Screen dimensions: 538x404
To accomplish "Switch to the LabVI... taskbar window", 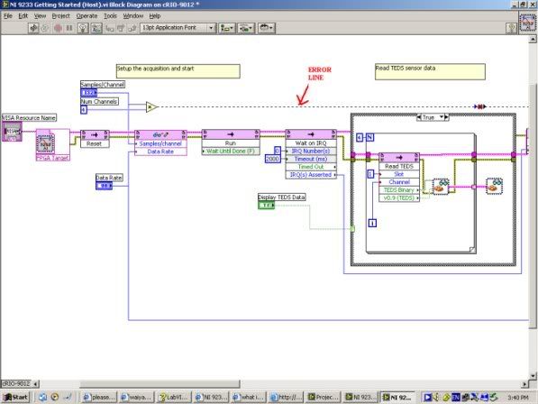I will point(173,397).
